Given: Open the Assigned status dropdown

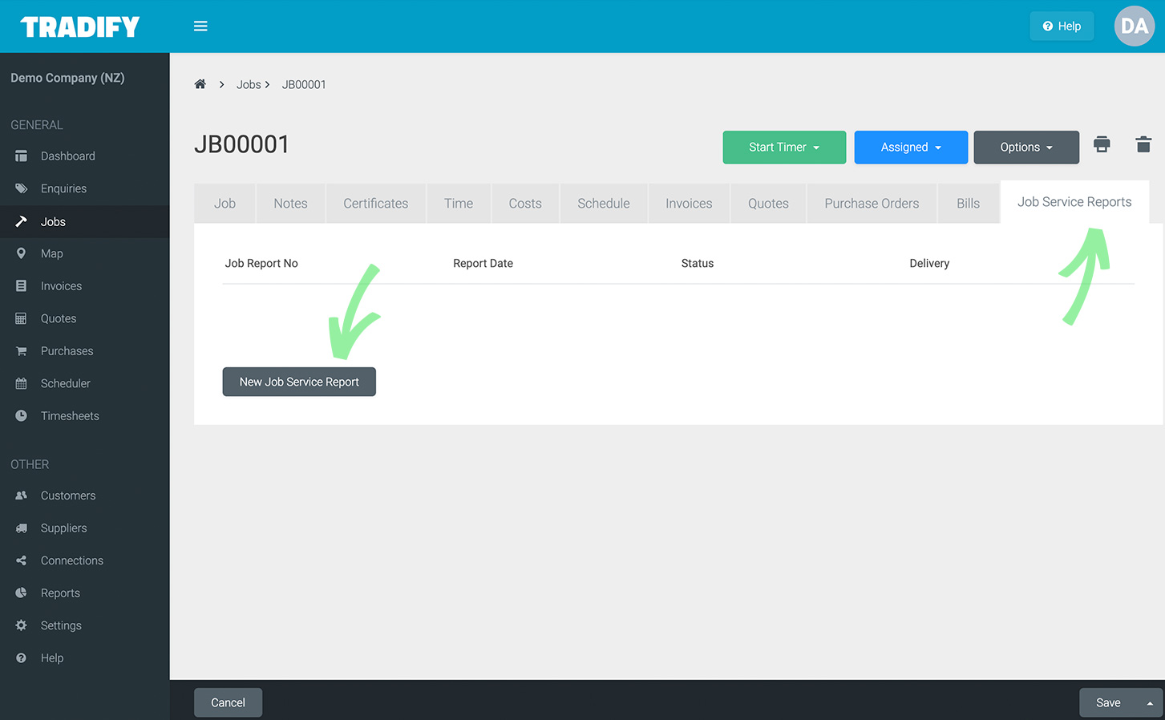Looking at the screenshot, I should click(x=911, y=148).
